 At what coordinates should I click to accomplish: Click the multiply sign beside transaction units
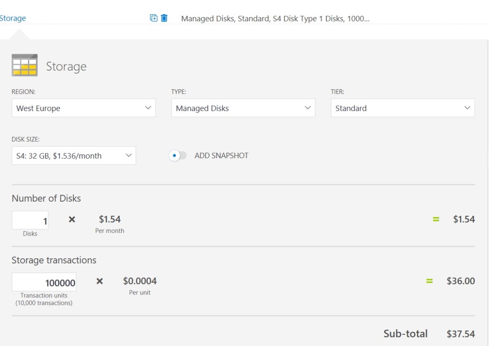coord(99,281)
